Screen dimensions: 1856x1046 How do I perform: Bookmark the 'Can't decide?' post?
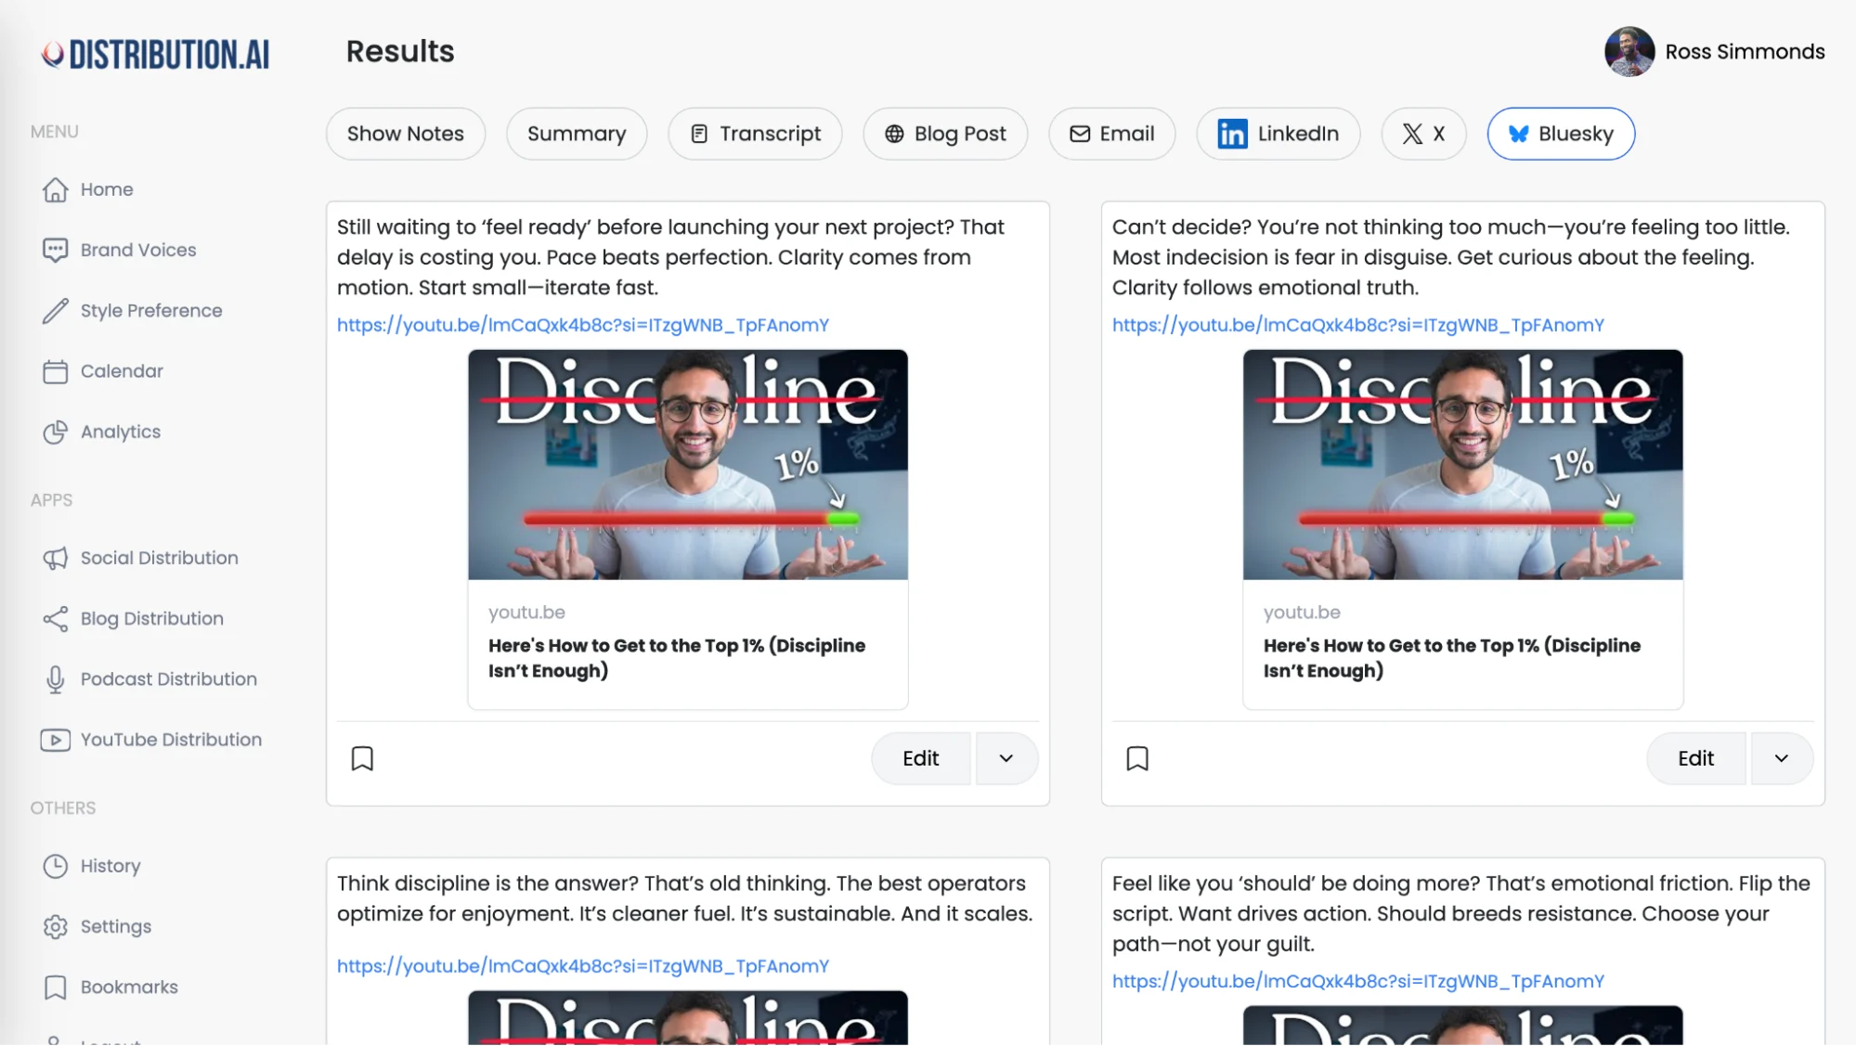(x=1137, y=758)
